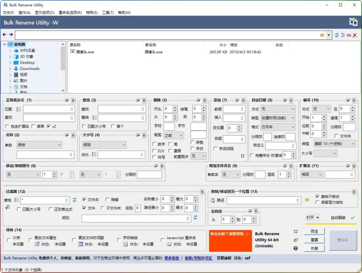Click the question mark help icon near bottom right
Image resolution: width=362 pixels, height=273 pixels.
tap(295, 249)
